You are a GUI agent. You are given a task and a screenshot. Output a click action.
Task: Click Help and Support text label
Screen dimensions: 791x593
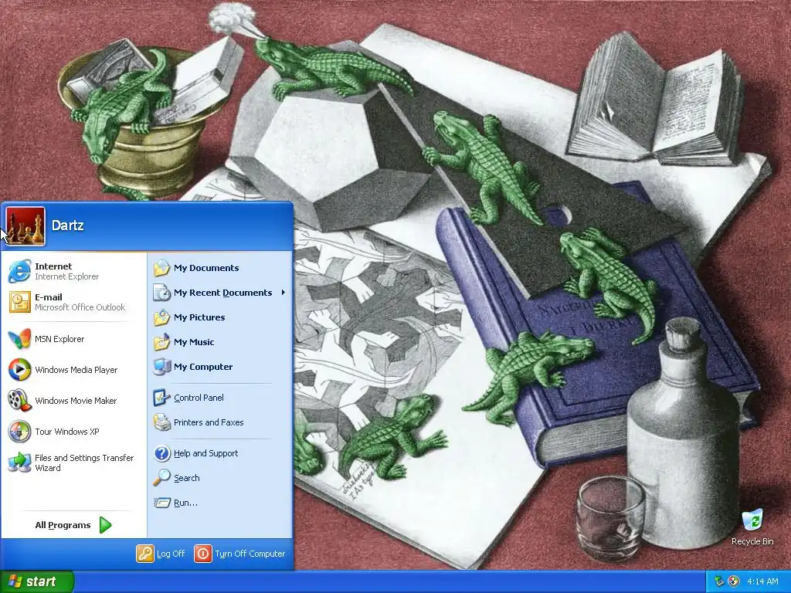205,452
